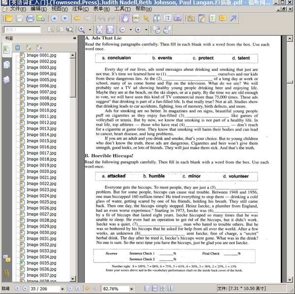Click the Zoom In plus circle icon
This screenshot has width=295, height=294.
tap(138, 30)
